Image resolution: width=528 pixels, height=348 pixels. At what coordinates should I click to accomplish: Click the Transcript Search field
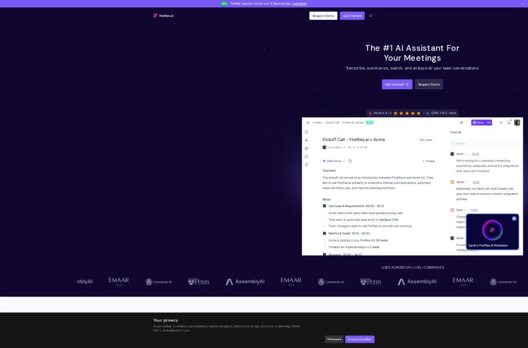tap(485, 143)
